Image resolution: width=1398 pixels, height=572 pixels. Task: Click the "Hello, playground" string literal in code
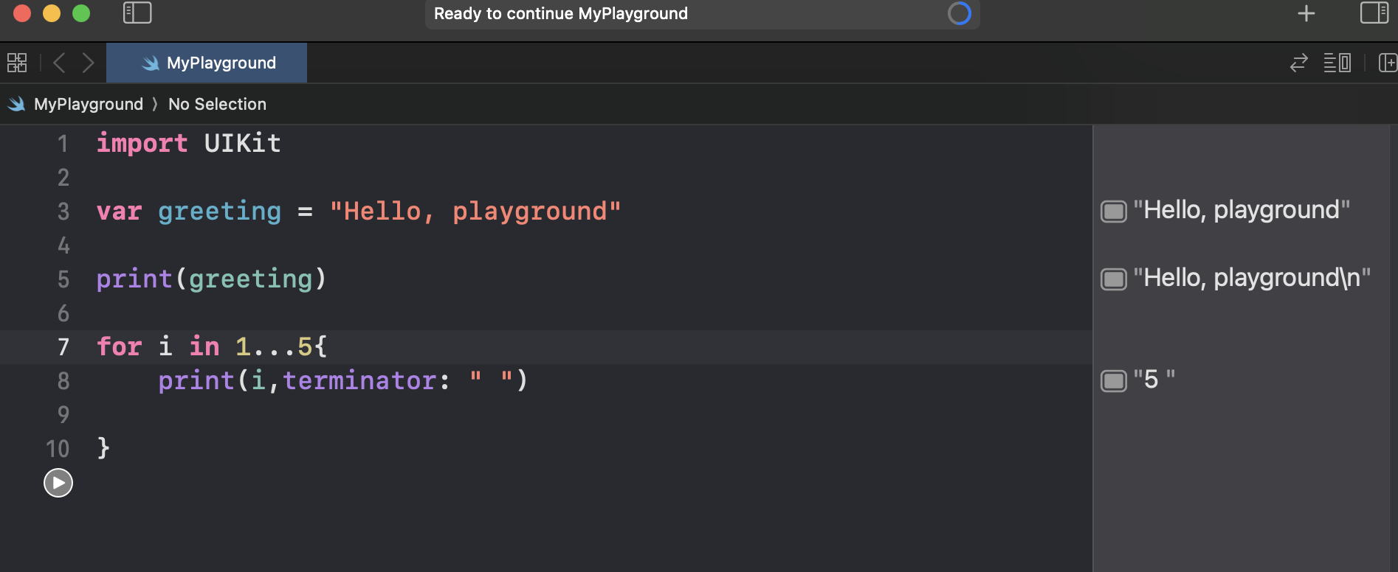click(x=475, y=212)
